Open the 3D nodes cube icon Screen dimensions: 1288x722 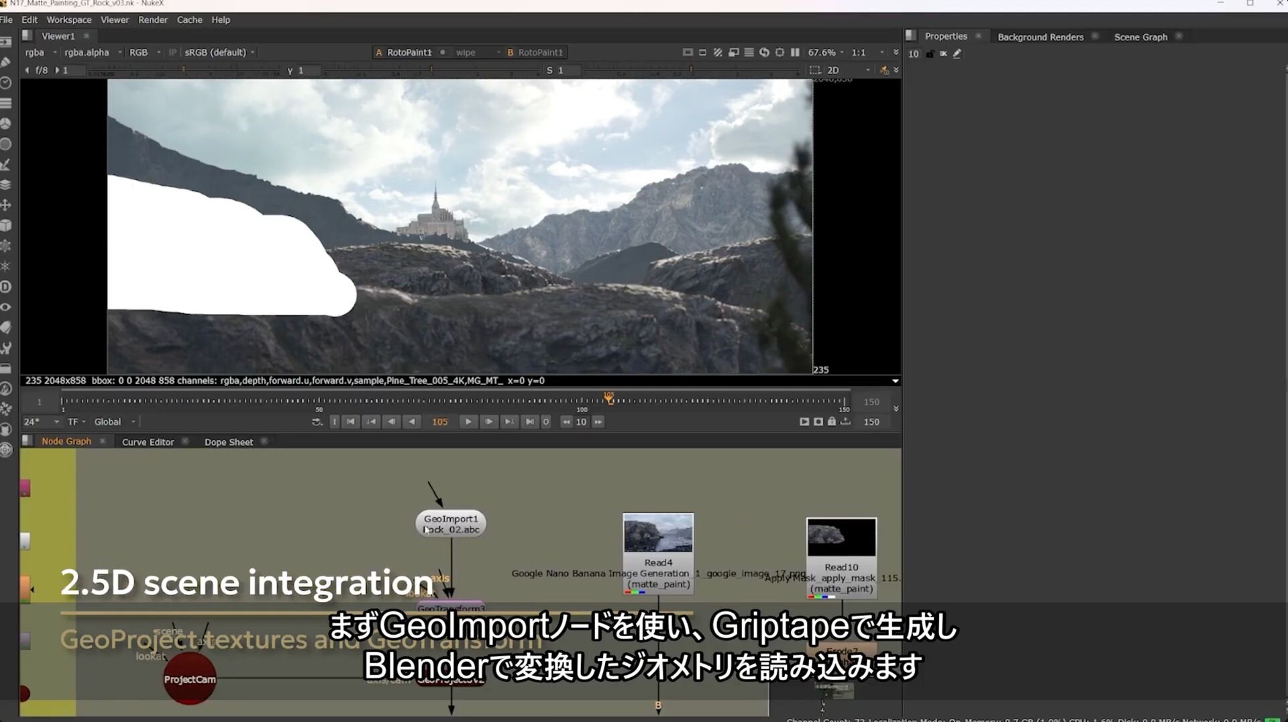[6, 225]
